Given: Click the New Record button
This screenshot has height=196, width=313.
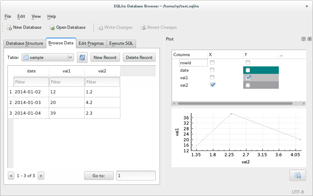Looking at the screenshot, I should [105, 58].
